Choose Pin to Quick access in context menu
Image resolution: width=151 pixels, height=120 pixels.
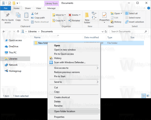coord(74,54)
